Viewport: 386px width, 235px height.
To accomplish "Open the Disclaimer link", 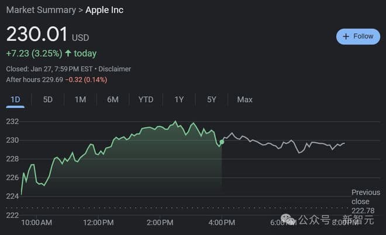I will tap(115, 69).
